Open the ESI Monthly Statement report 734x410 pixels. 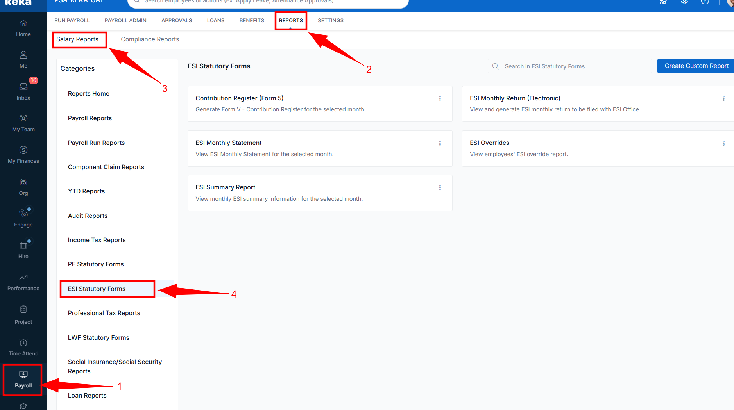pyautogui.click(x=228, y=143)
